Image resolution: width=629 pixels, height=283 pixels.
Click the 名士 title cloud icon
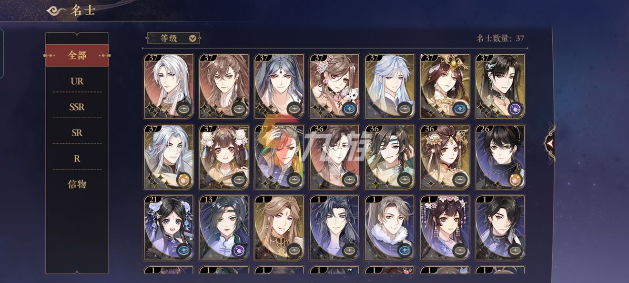coord(57,10)
